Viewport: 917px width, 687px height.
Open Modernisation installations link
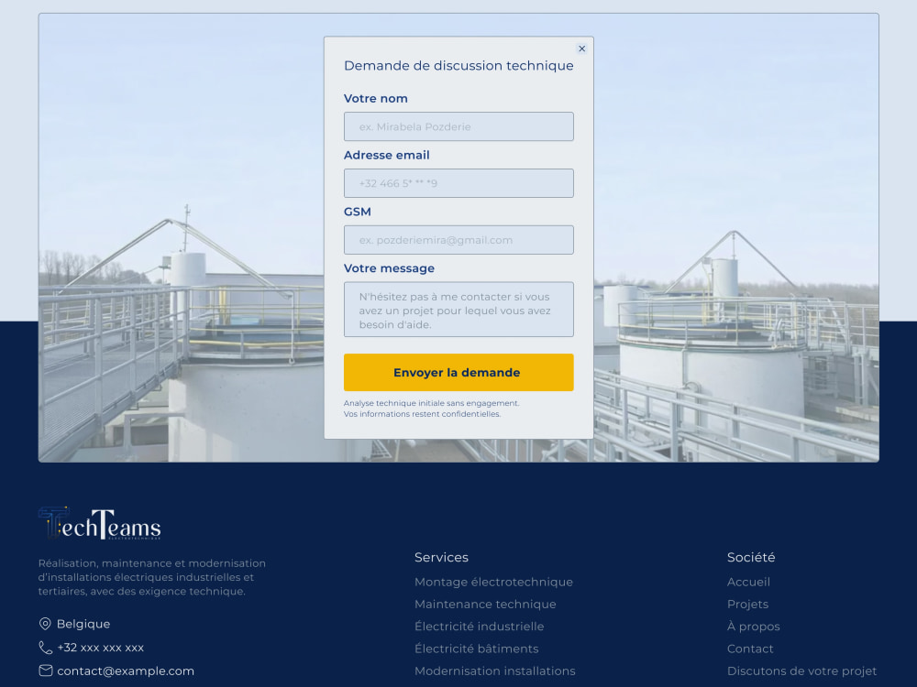495,671
